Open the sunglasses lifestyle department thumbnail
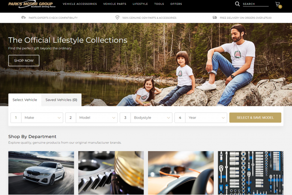 coord(181,173)
